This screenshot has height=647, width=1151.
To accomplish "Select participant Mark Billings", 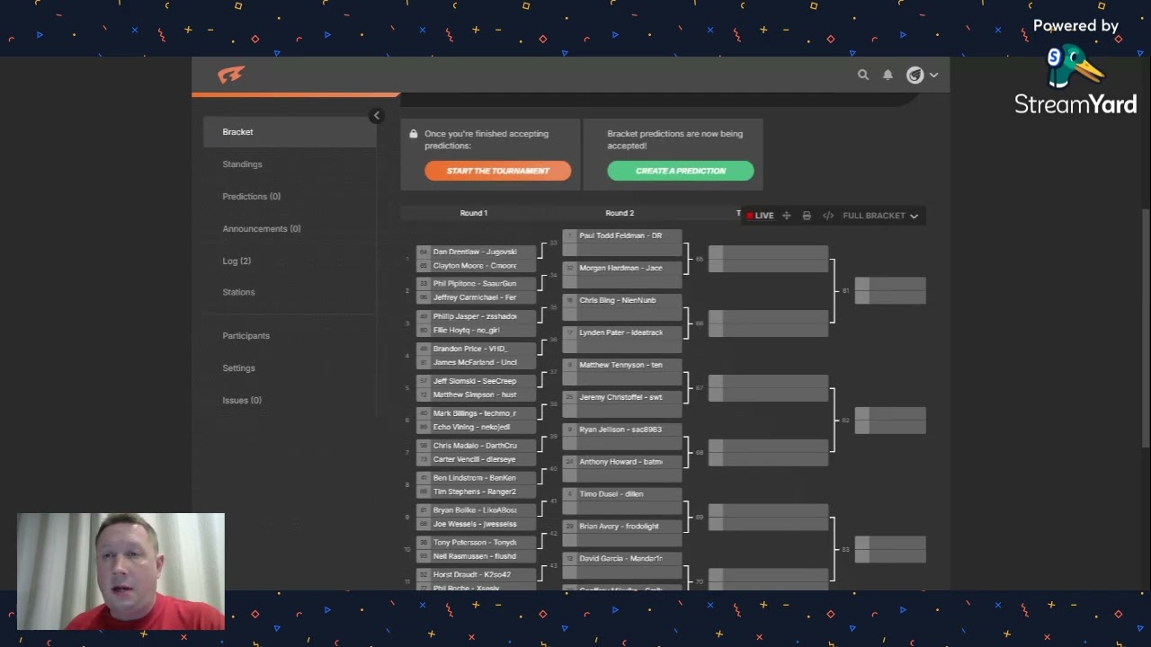I will pyautogui.click(x=476, y=413).
